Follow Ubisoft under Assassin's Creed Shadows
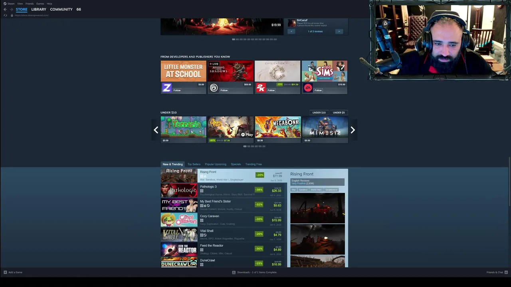Image resolution: width=511 pixels, height=287 pixels. (224, 90)
